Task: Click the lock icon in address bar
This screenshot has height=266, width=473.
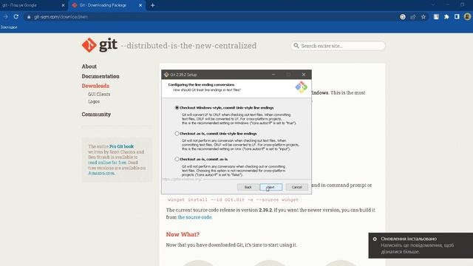Action: coord(29,17)
